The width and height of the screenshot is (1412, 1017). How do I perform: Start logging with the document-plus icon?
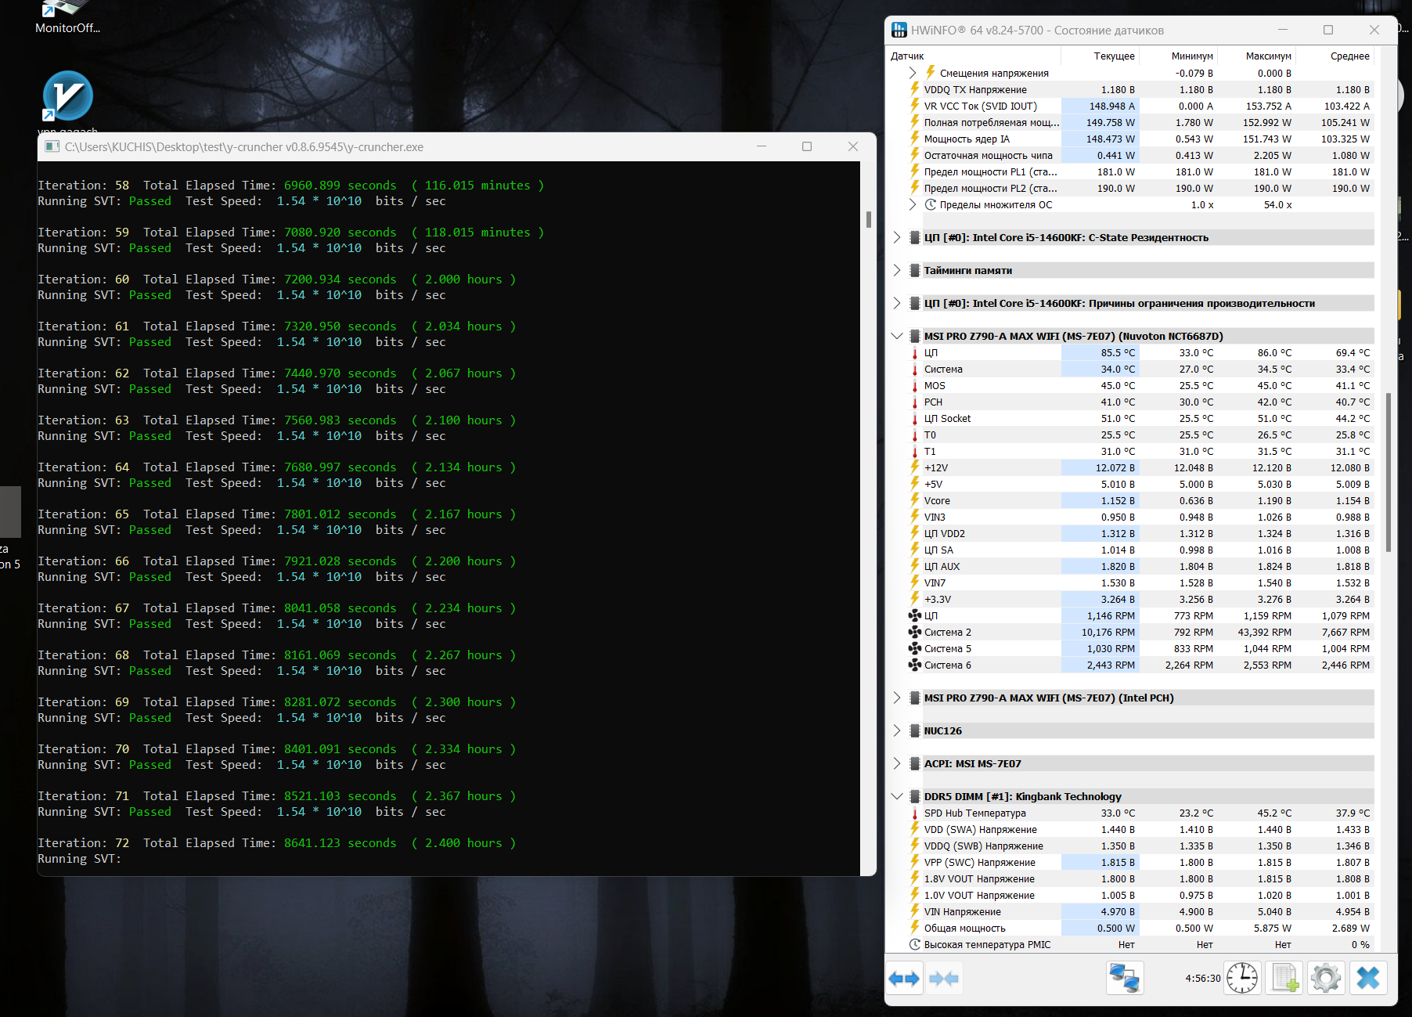click(x=1284, y=978)
